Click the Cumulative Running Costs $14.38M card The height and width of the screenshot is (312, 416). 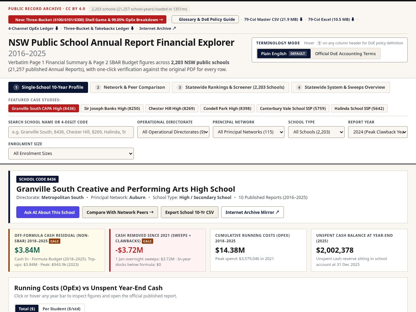(258, 250)
